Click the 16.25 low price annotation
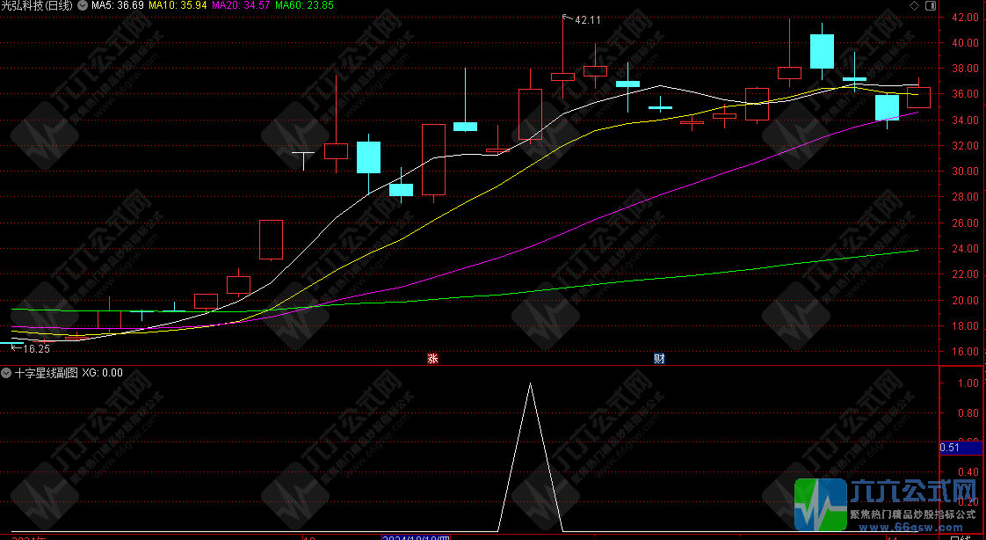This screenshot has height=540, width=986. 36,348
